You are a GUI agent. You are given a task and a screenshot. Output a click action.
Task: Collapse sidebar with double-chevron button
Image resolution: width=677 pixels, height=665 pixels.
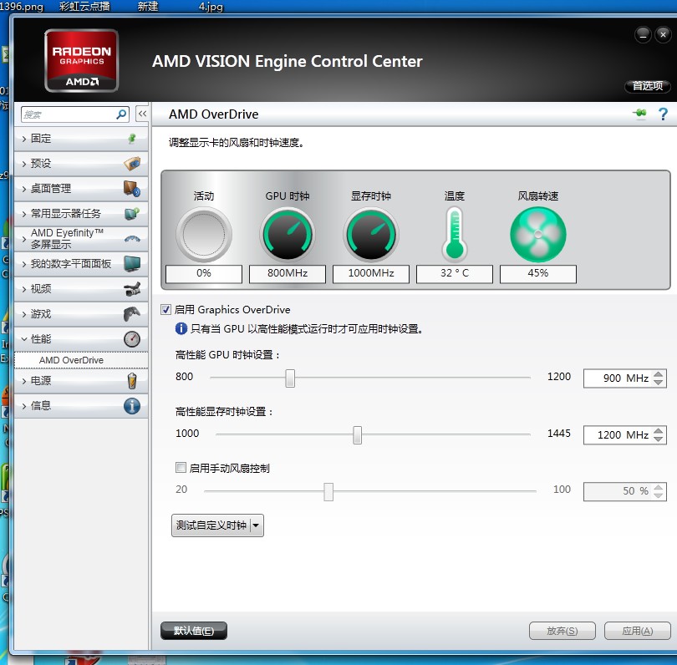pos(142,114)
